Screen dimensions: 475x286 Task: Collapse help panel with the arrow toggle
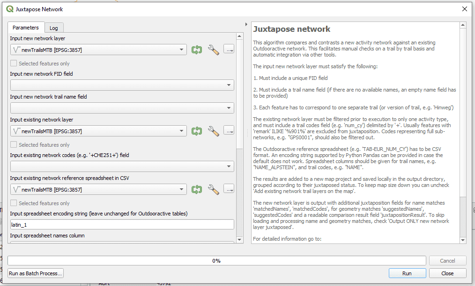click(x=246, y=24)
